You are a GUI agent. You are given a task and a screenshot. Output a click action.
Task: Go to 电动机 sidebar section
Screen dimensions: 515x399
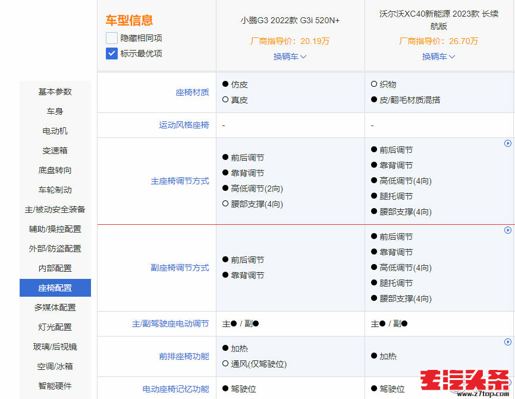[x=55, y=131]
